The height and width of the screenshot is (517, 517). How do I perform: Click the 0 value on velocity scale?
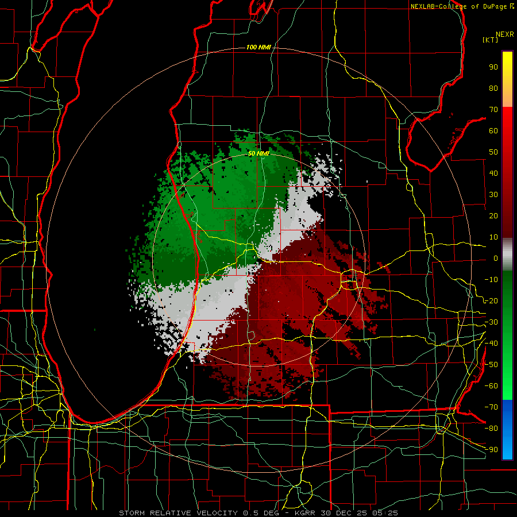(496, 258)
